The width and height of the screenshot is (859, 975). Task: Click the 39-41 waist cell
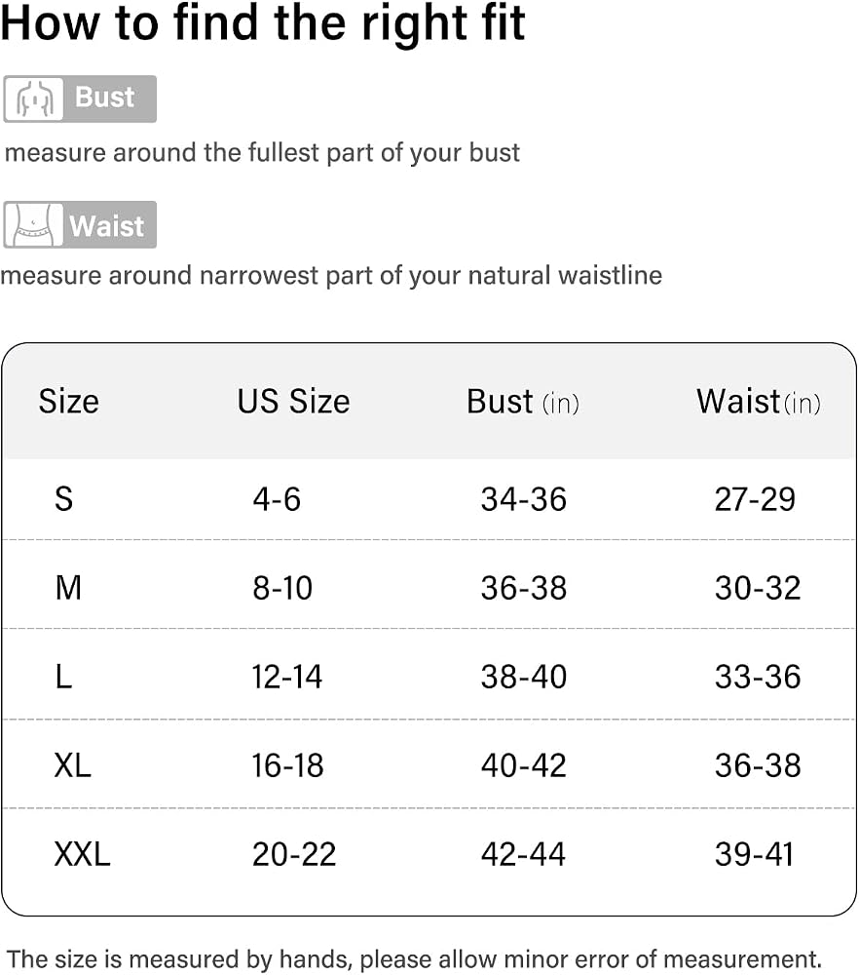click(x=754, y=854)
